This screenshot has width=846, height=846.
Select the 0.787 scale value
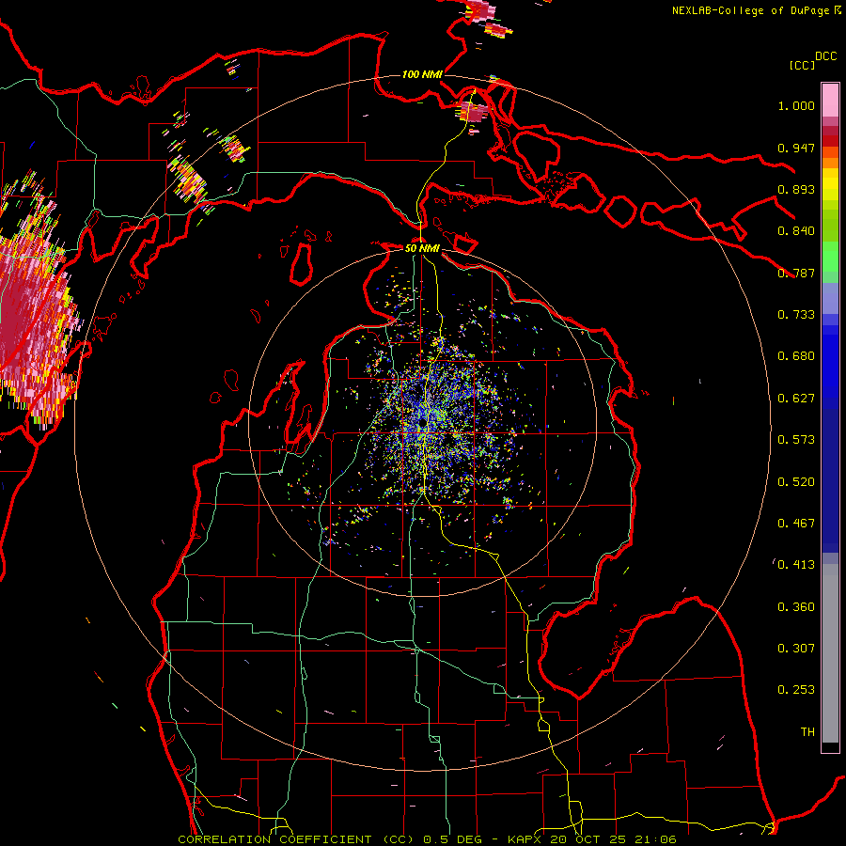pyautogui.click(x=796, y=273)
